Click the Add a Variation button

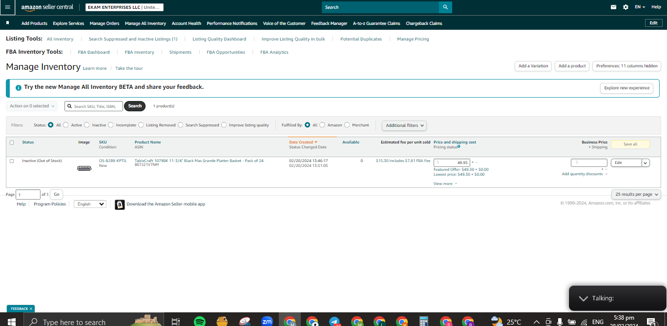coord(533,66)
